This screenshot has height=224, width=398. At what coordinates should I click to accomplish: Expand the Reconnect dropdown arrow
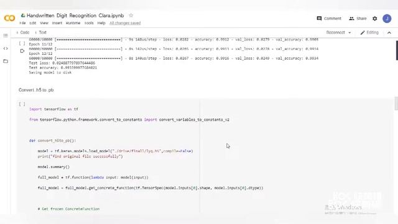click(349, 32)
